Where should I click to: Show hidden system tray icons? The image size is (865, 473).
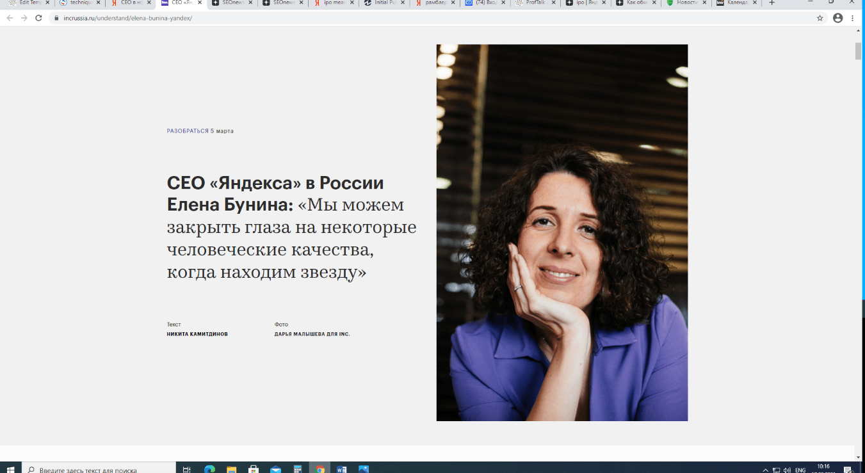tap(765, 470)
